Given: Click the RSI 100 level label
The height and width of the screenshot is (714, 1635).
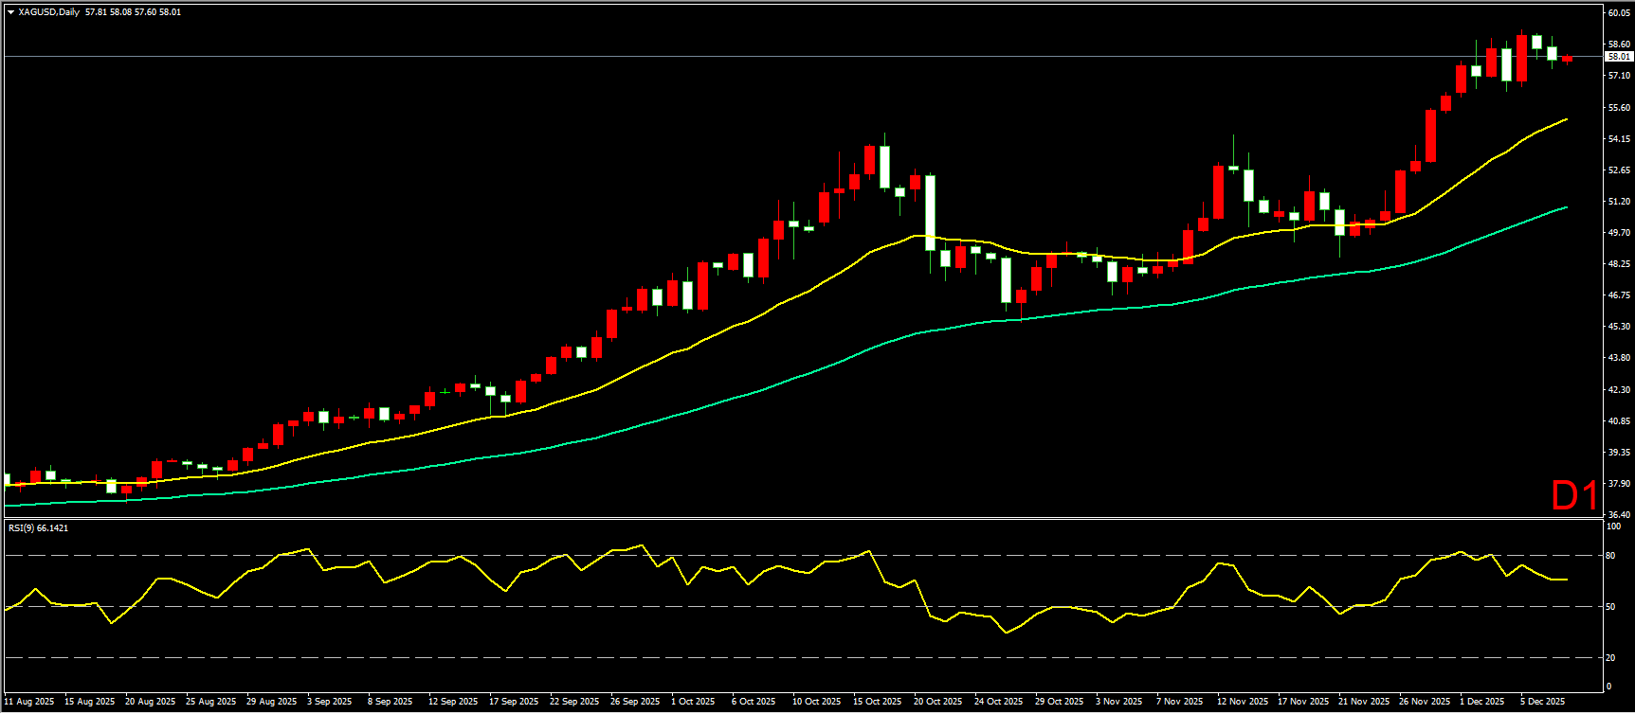Looking at the screenshot, I should coord(1611,527).
